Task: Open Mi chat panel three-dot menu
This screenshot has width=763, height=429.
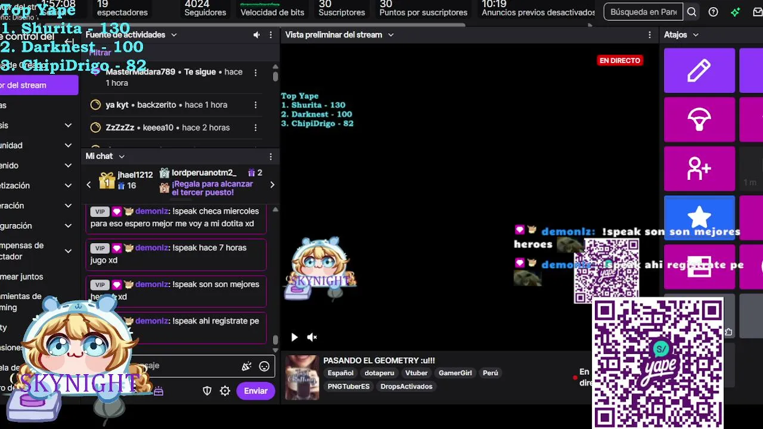Action: click(271, 157)
